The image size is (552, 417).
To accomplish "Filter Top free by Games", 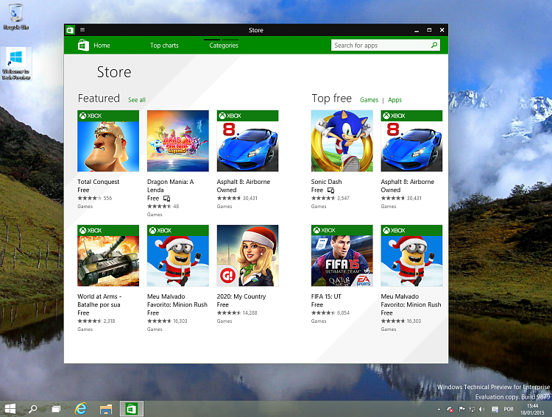I will coord(369,100).
